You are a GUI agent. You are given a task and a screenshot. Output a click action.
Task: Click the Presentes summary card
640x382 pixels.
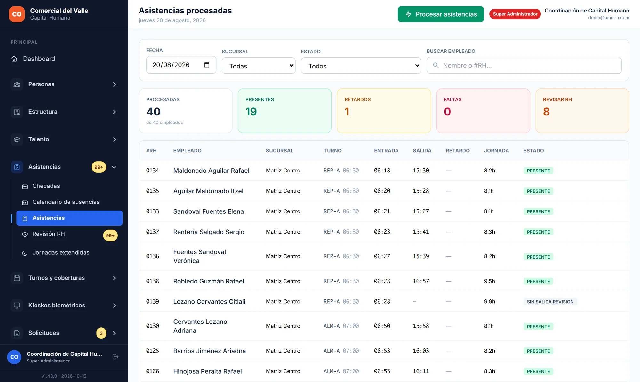(284, 111)
